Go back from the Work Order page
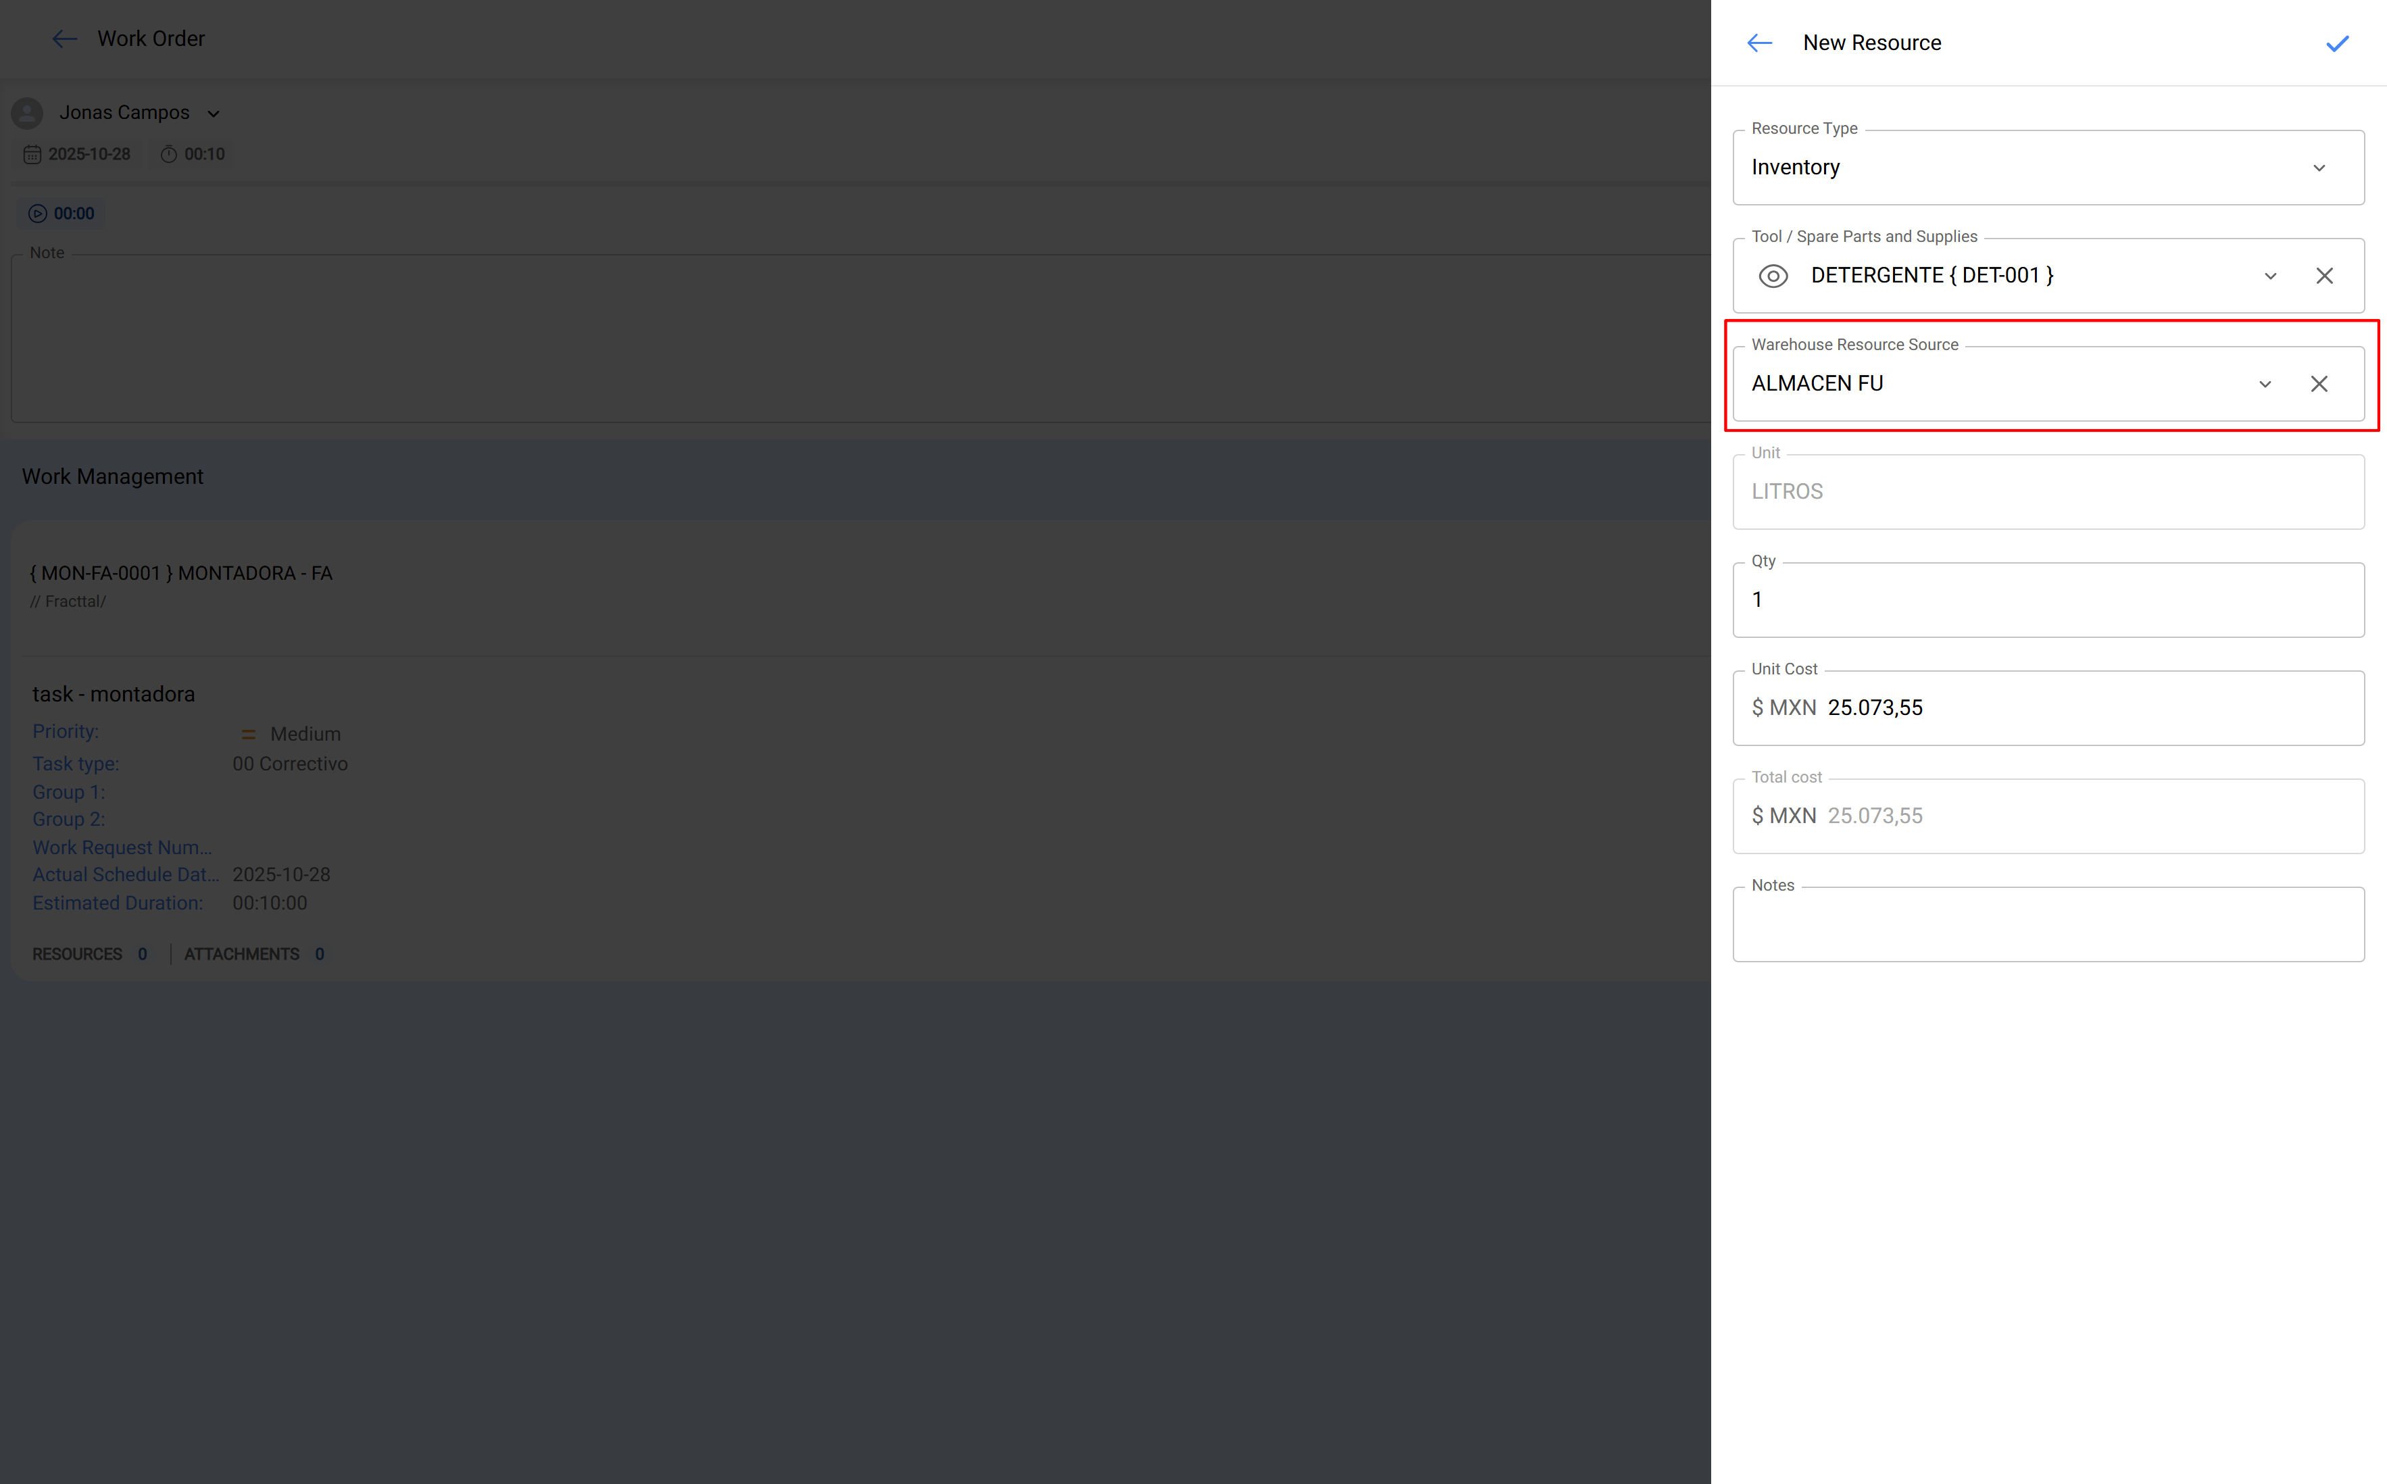The image size is (2387, 1484). 65,39
